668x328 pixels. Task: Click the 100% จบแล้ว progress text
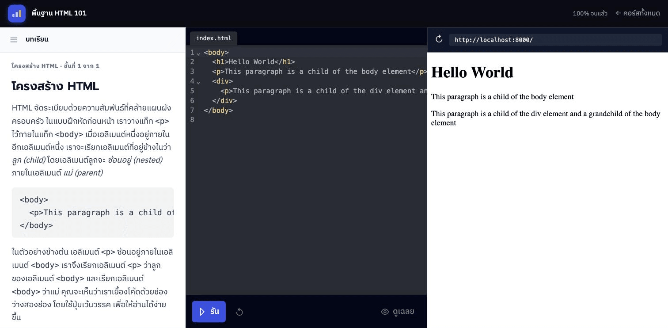[590, 13]
